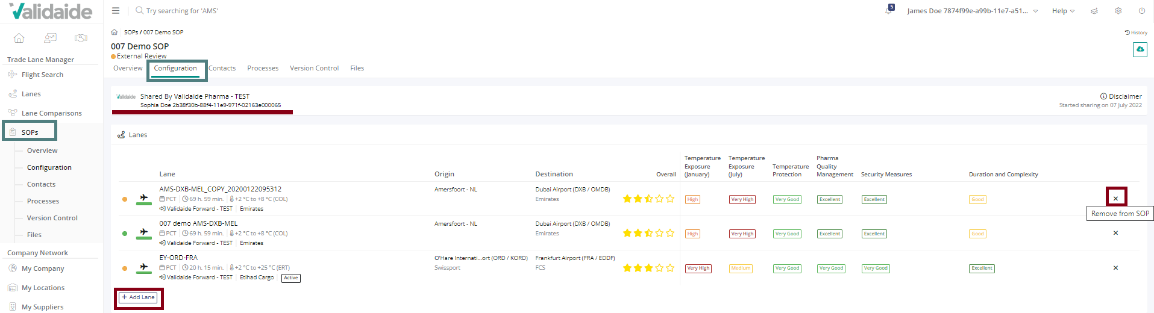Switch to the Configuration tab
The width and height of the screenshot is (1154, 313).
coord(175,68)
